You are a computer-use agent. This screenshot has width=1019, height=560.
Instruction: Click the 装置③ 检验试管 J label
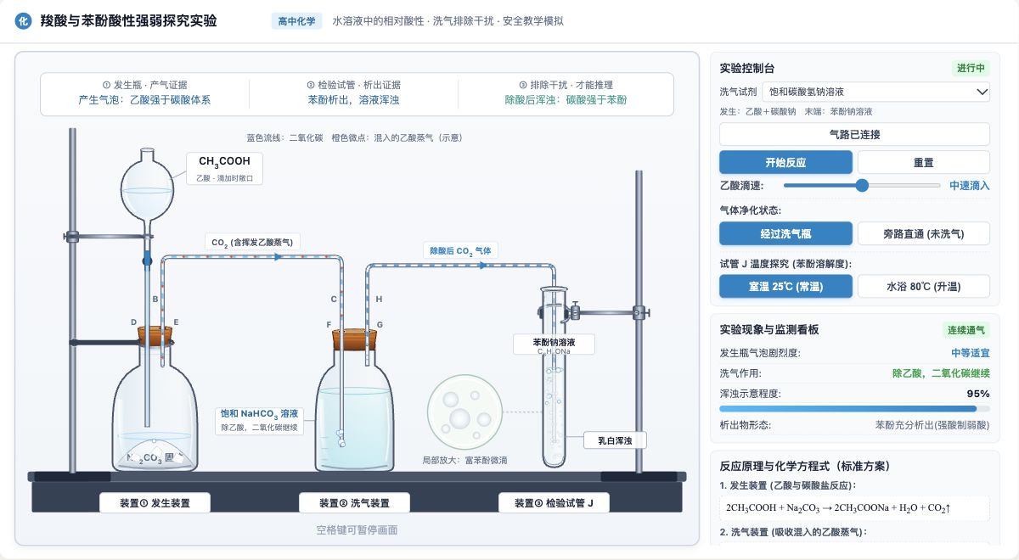pos(554,503)
